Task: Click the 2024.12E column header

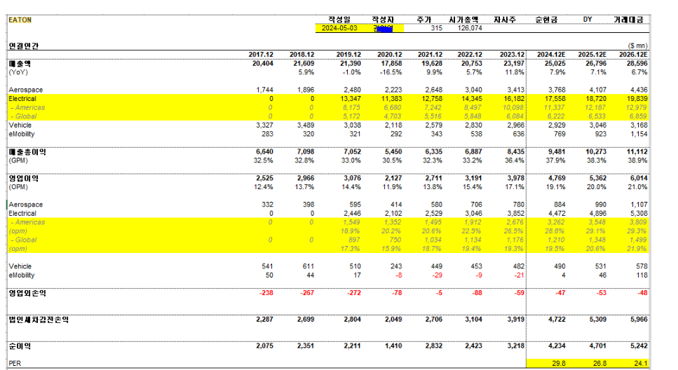Action: 551,55
